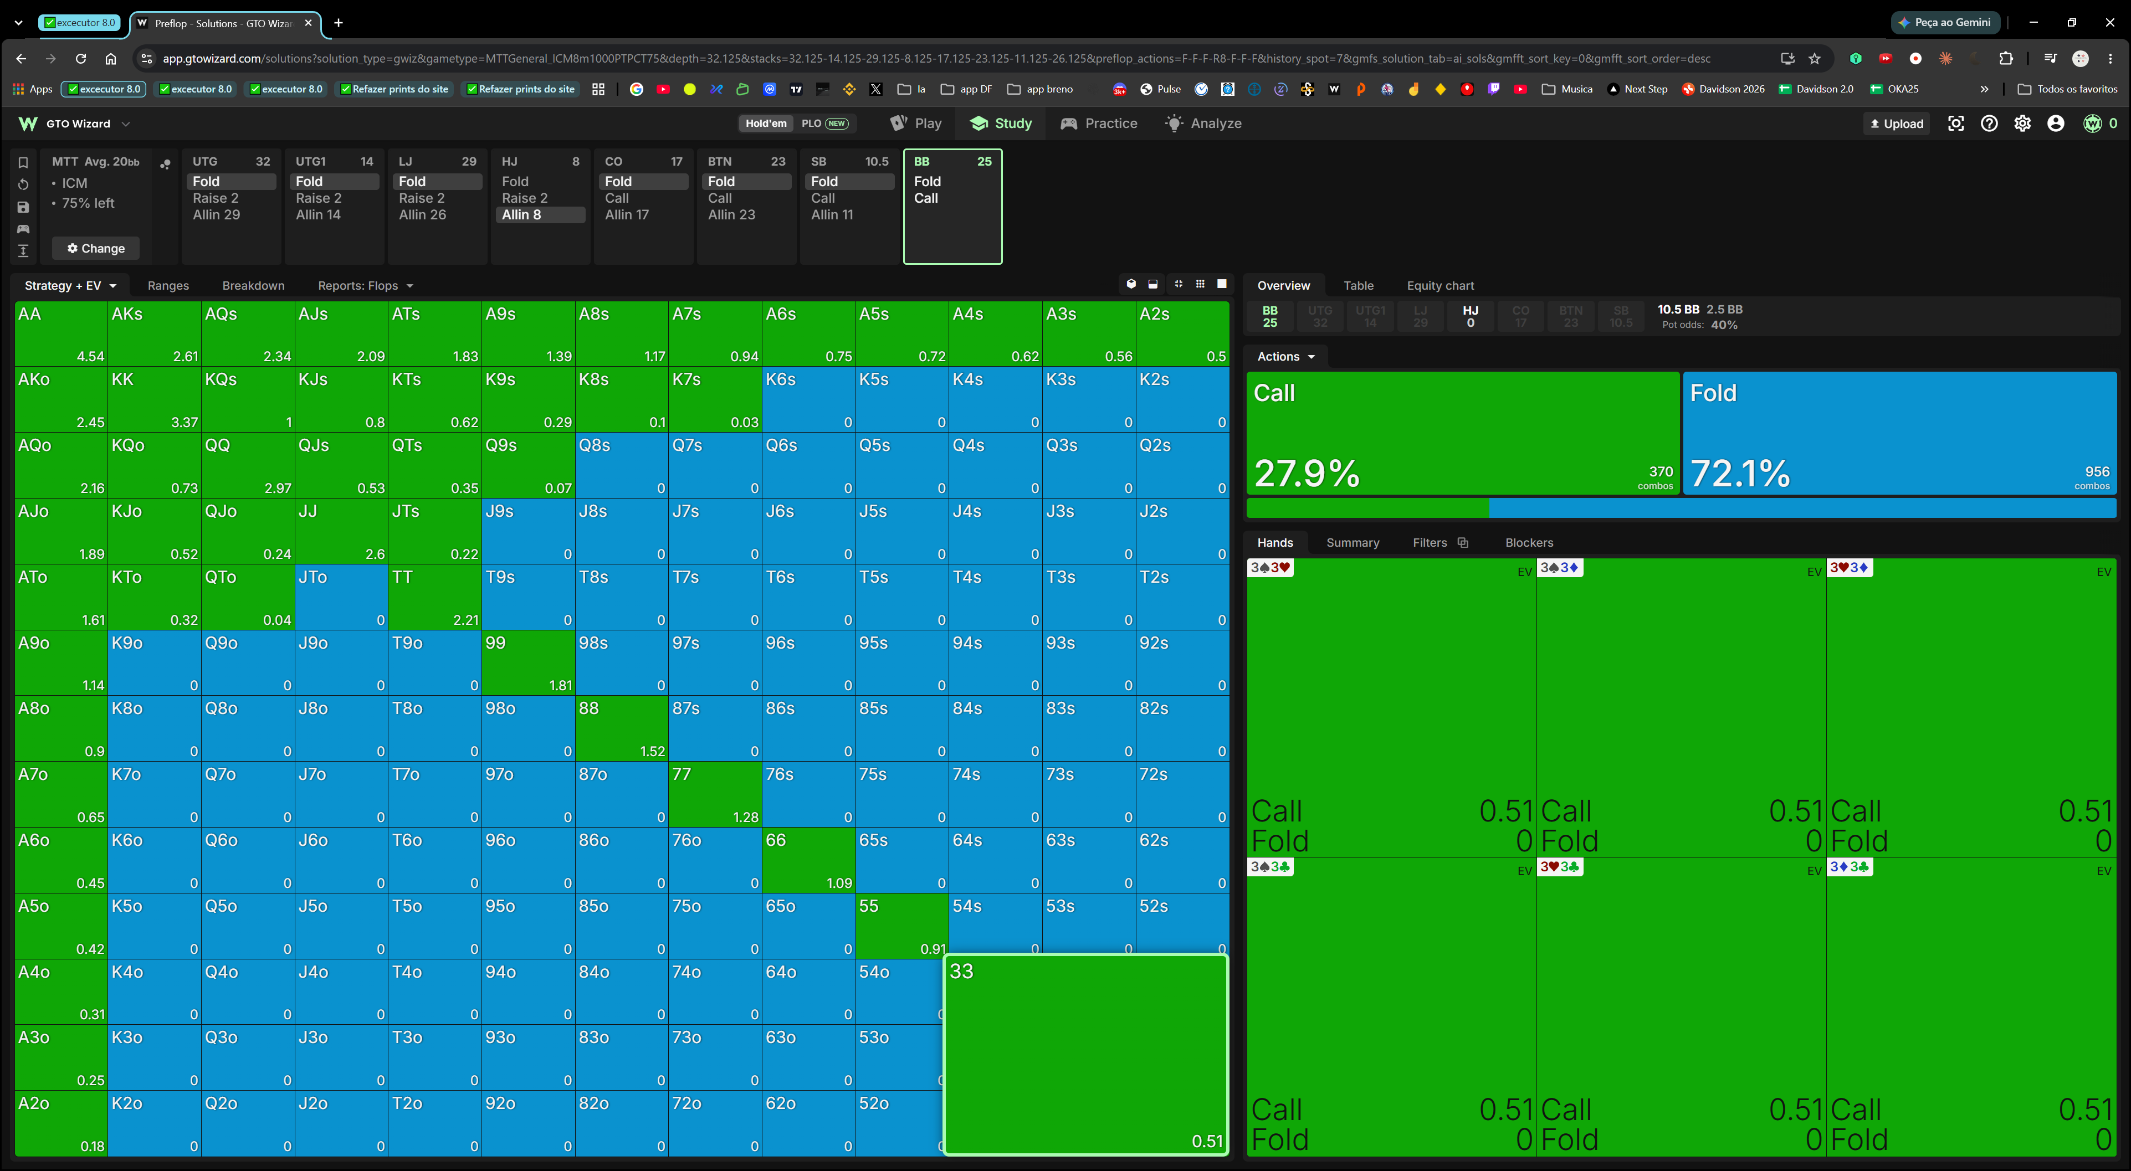Screen dimensions: 2131x1171
Task: Click the Filters copy icon
Action: pos(1463,542)
